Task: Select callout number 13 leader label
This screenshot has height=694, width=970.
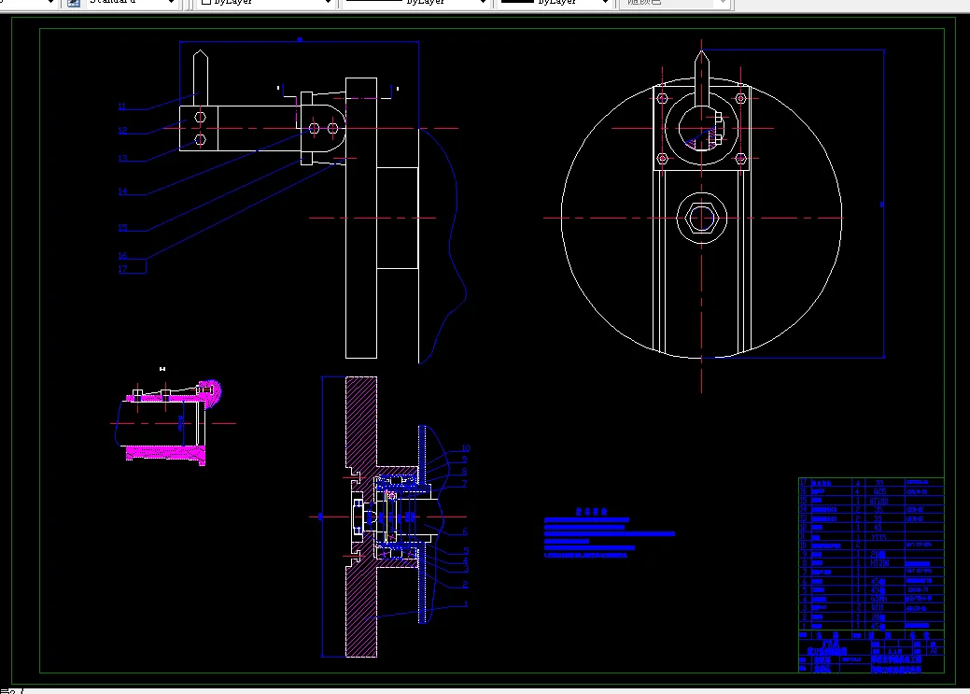Action: 122,159
